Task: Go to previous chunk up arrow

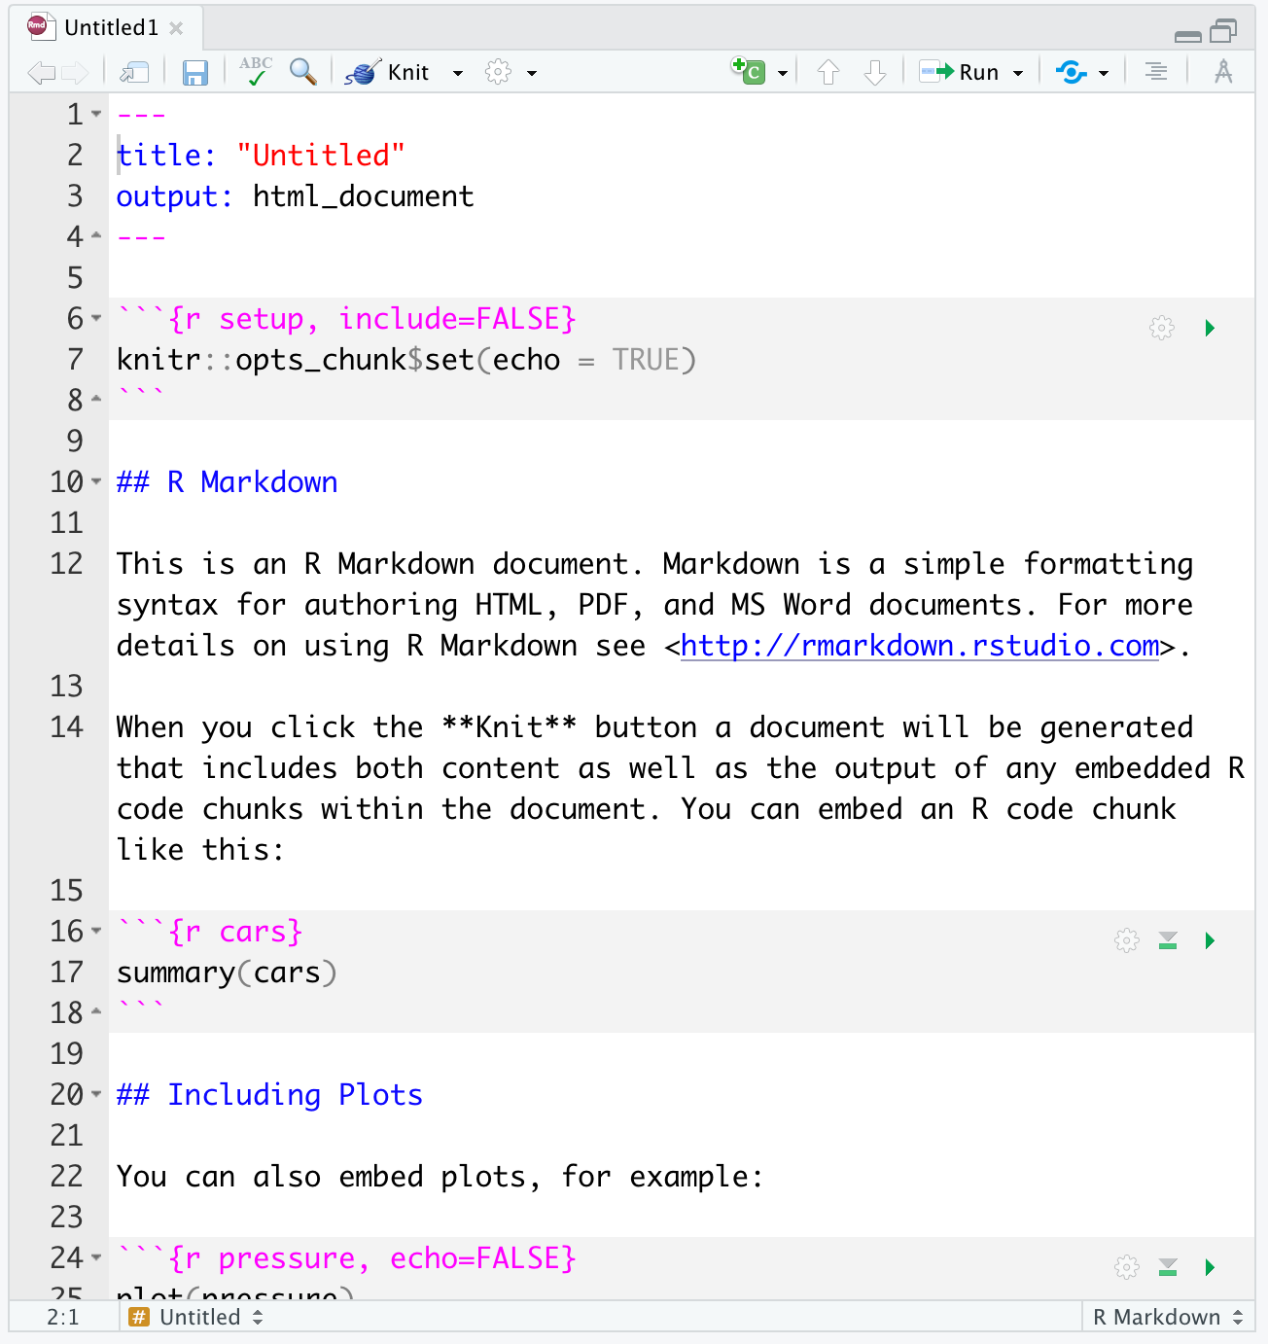Action: [828, 72]
